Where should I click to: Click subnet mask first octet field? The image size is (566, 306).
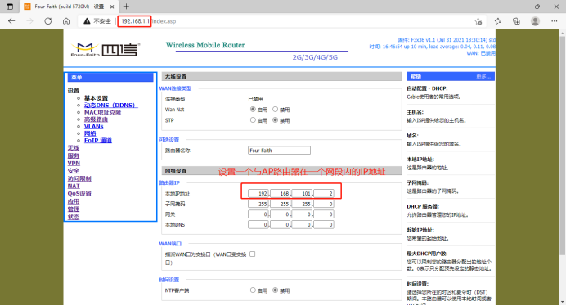click(258, 204)
